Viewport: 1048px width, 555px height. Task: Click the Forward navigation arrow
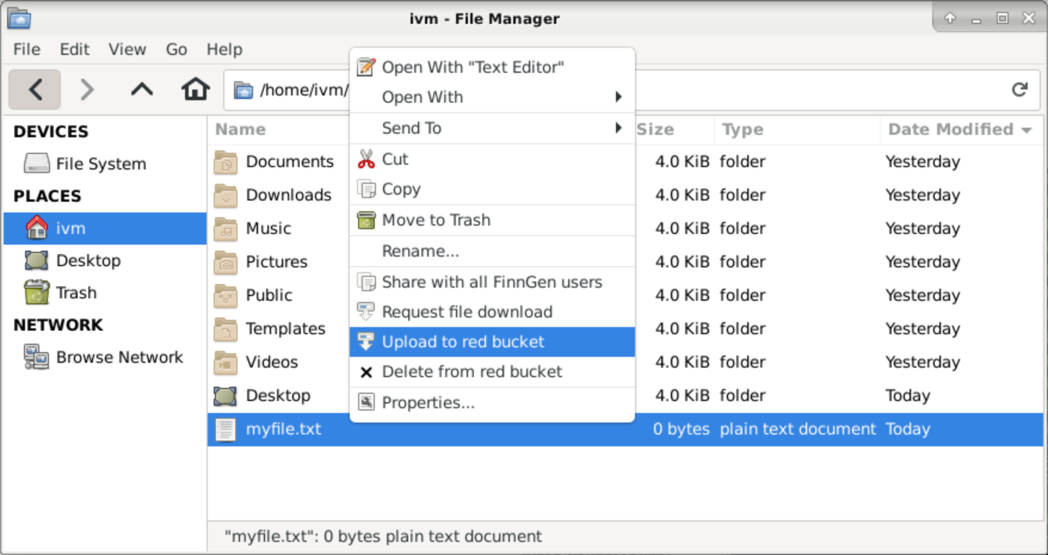tap(87, 90)
